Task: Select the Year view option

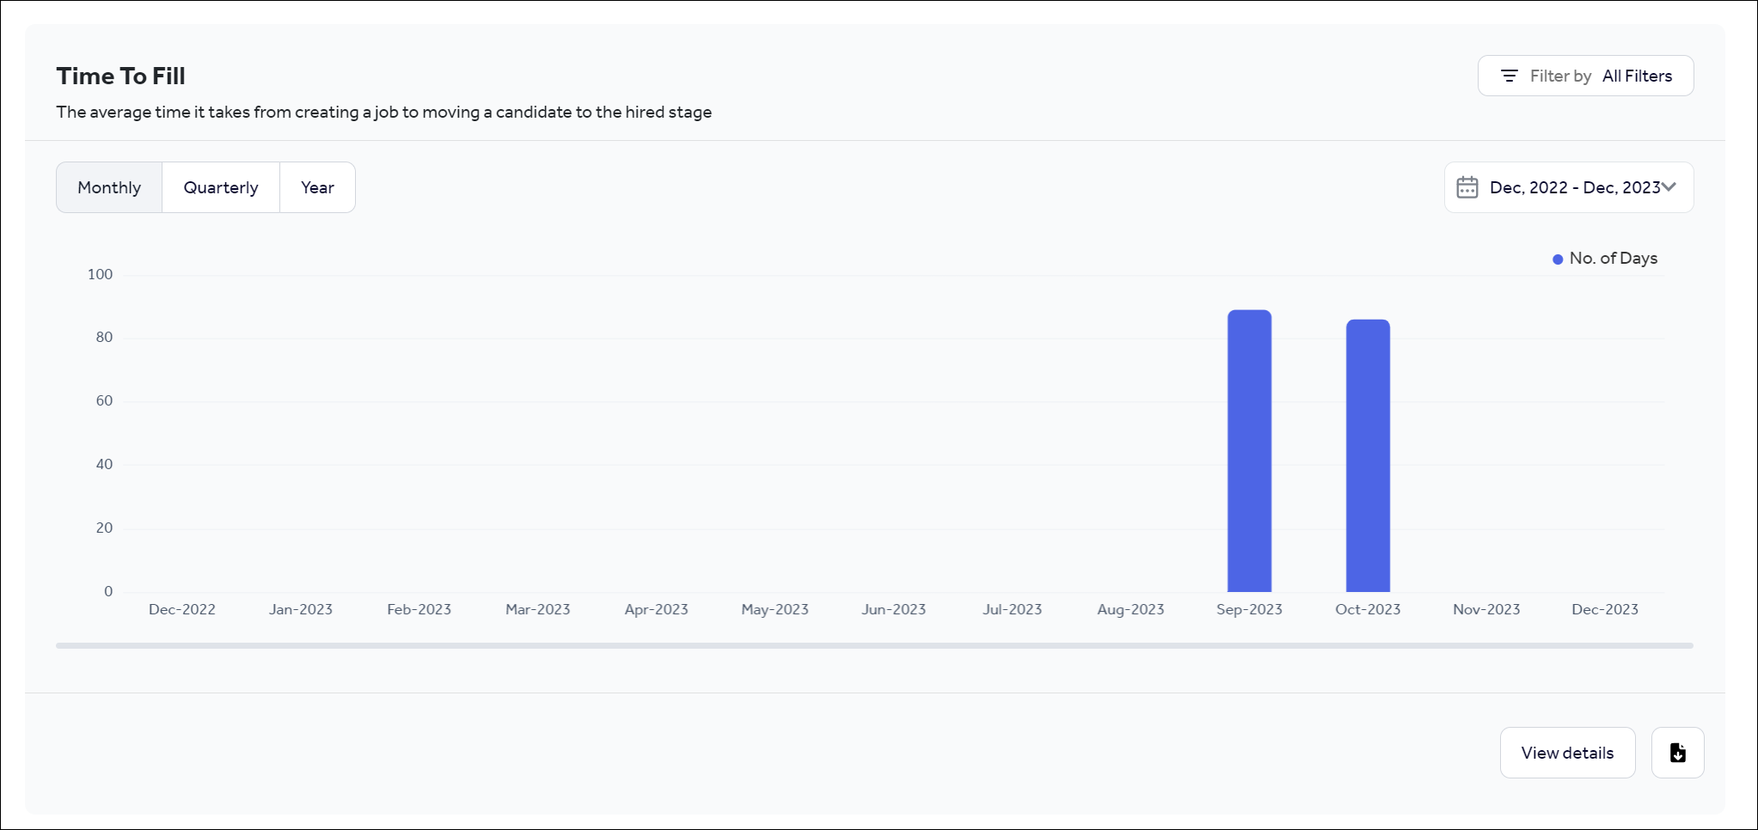Action: tap(317, 187)
